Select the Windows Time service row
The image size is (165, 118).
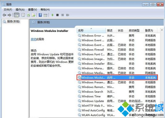click(117, 96)
